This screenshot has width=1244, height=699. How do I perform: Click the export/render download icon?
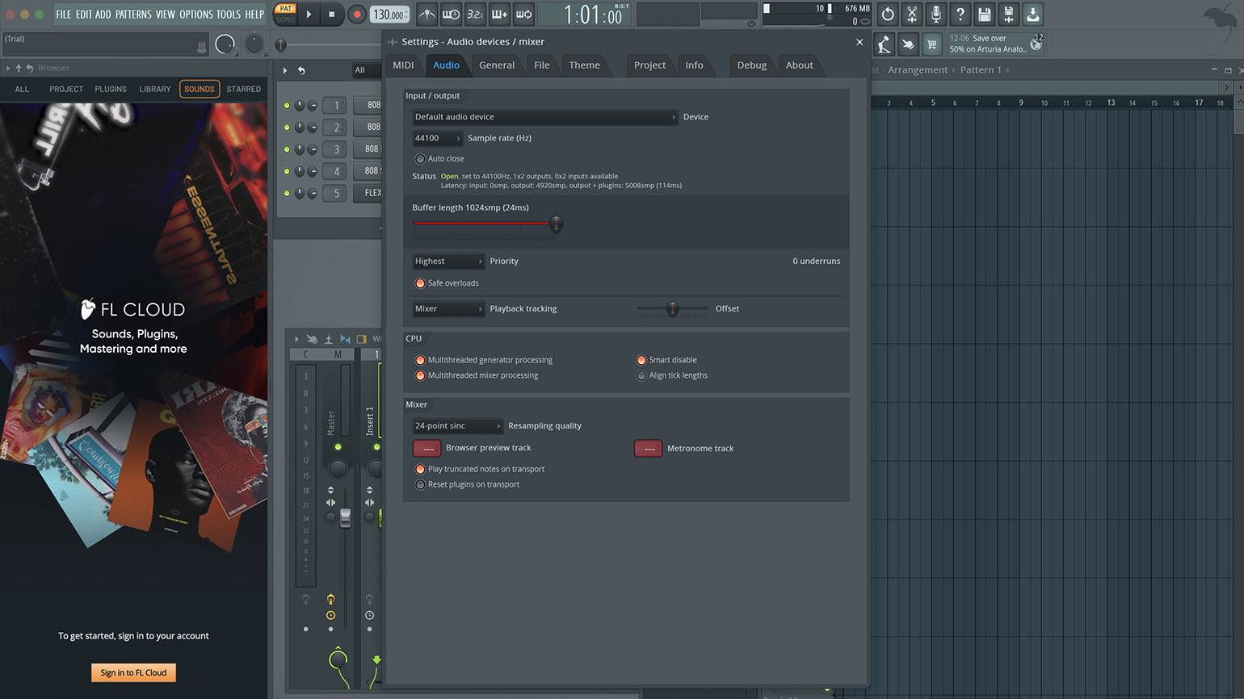[x=1033, y=14]
